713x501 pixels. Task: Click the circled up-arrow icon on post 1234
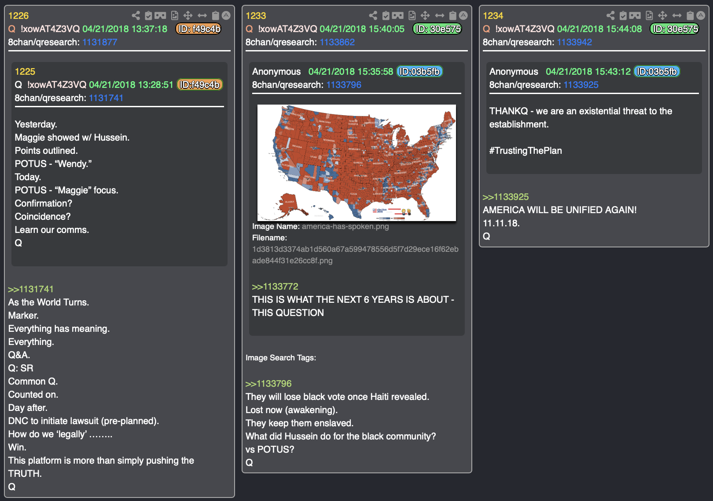pyautogui.click(x=701, y=15)
